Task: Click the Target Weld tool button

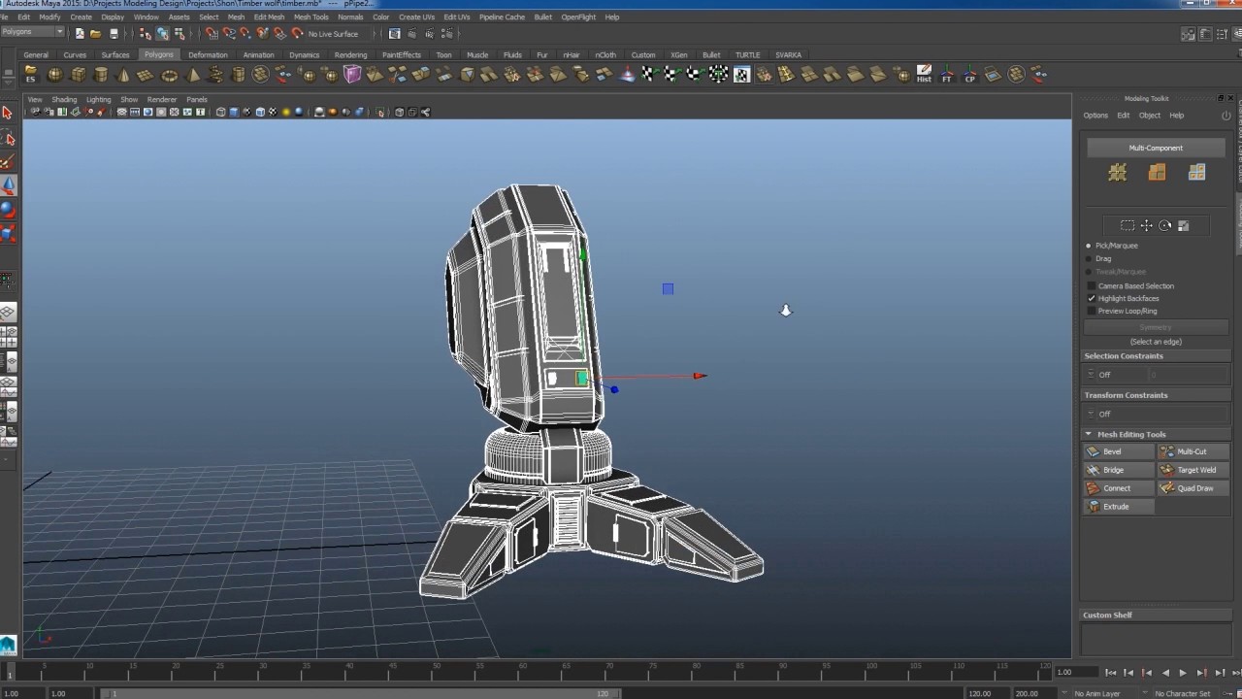Action: (x=1193, y=470)
